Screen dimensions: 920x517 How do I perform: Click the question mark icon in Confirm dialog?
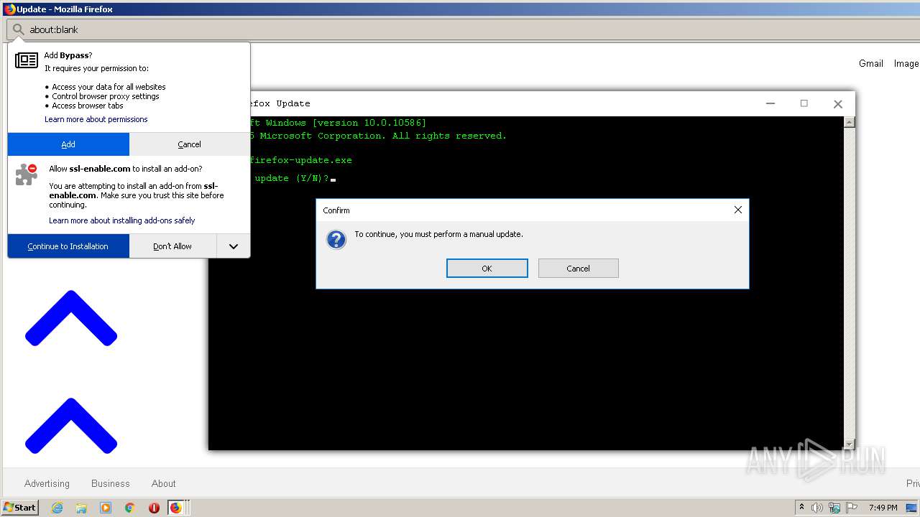click(x=336, y=239)
